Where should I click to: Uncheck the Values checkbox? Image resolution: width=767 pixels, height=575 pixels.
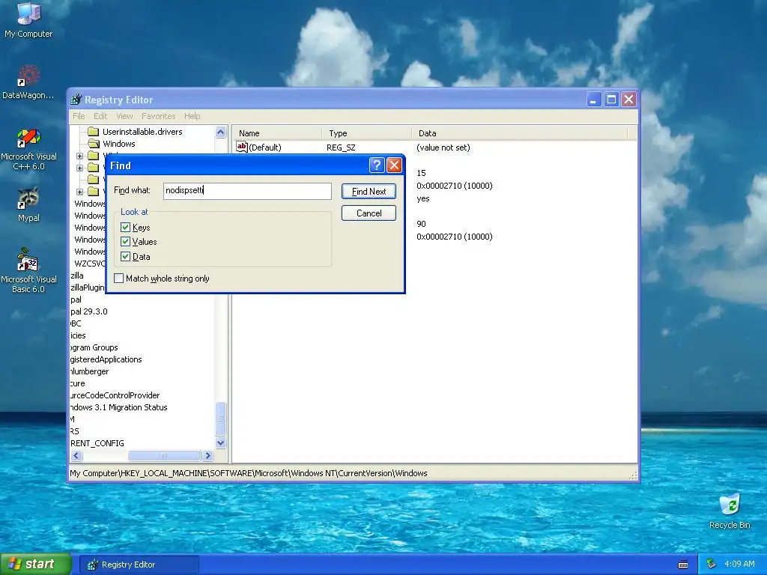[x=125, y=242]
